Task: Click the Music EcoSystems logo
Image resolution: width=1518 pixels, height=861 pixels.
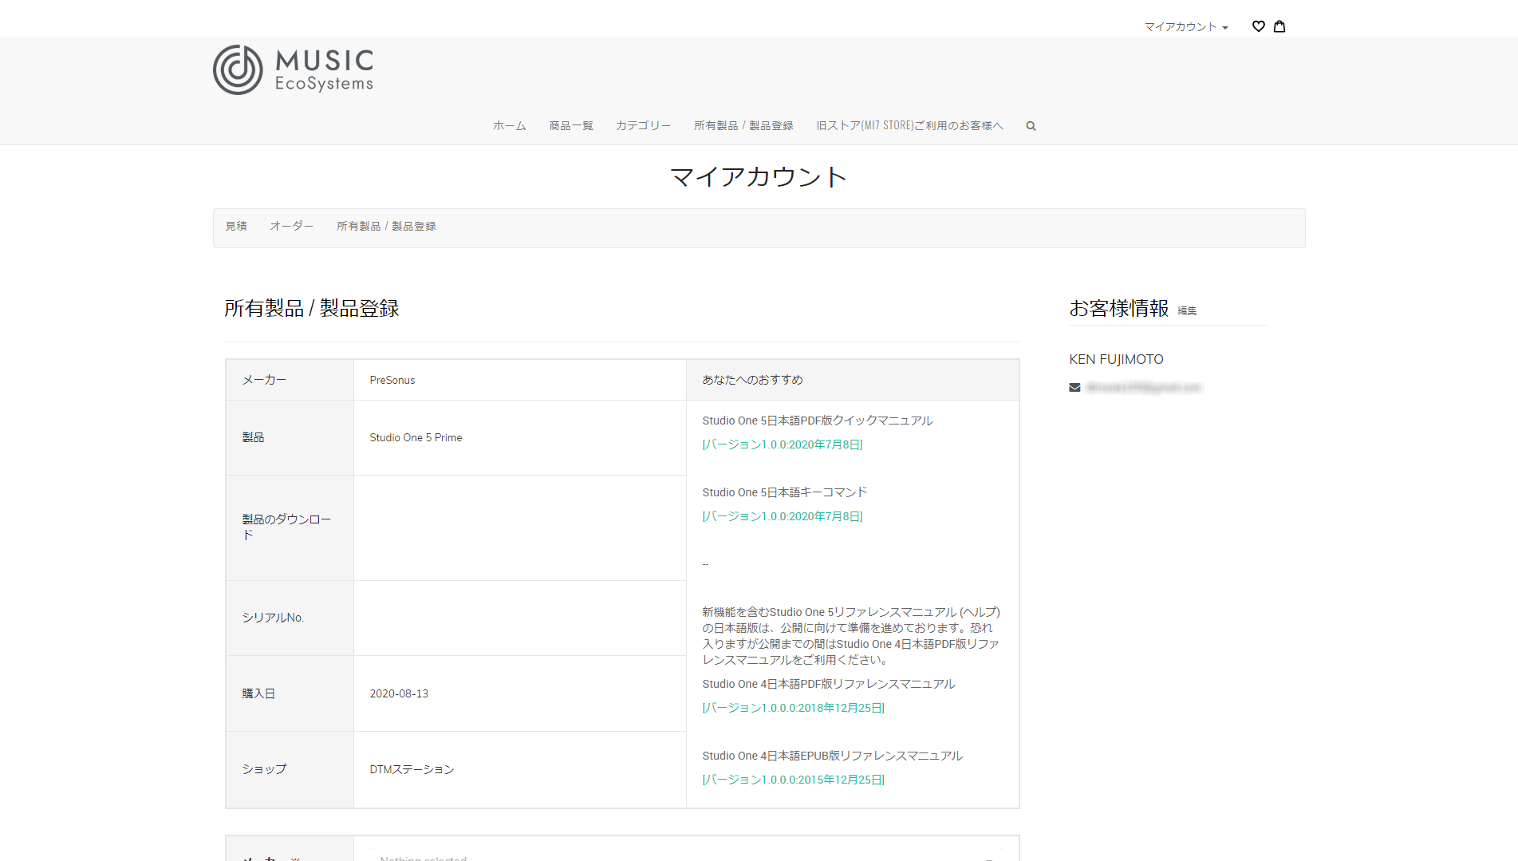Action: click(294, 70)
